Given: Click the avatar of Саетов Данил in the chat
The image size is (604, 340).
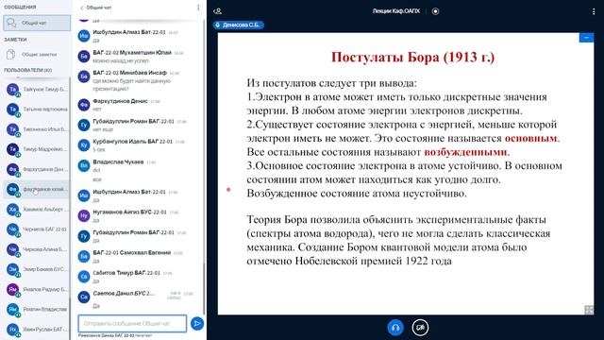Looking at the screenshot, I should 84,297.
